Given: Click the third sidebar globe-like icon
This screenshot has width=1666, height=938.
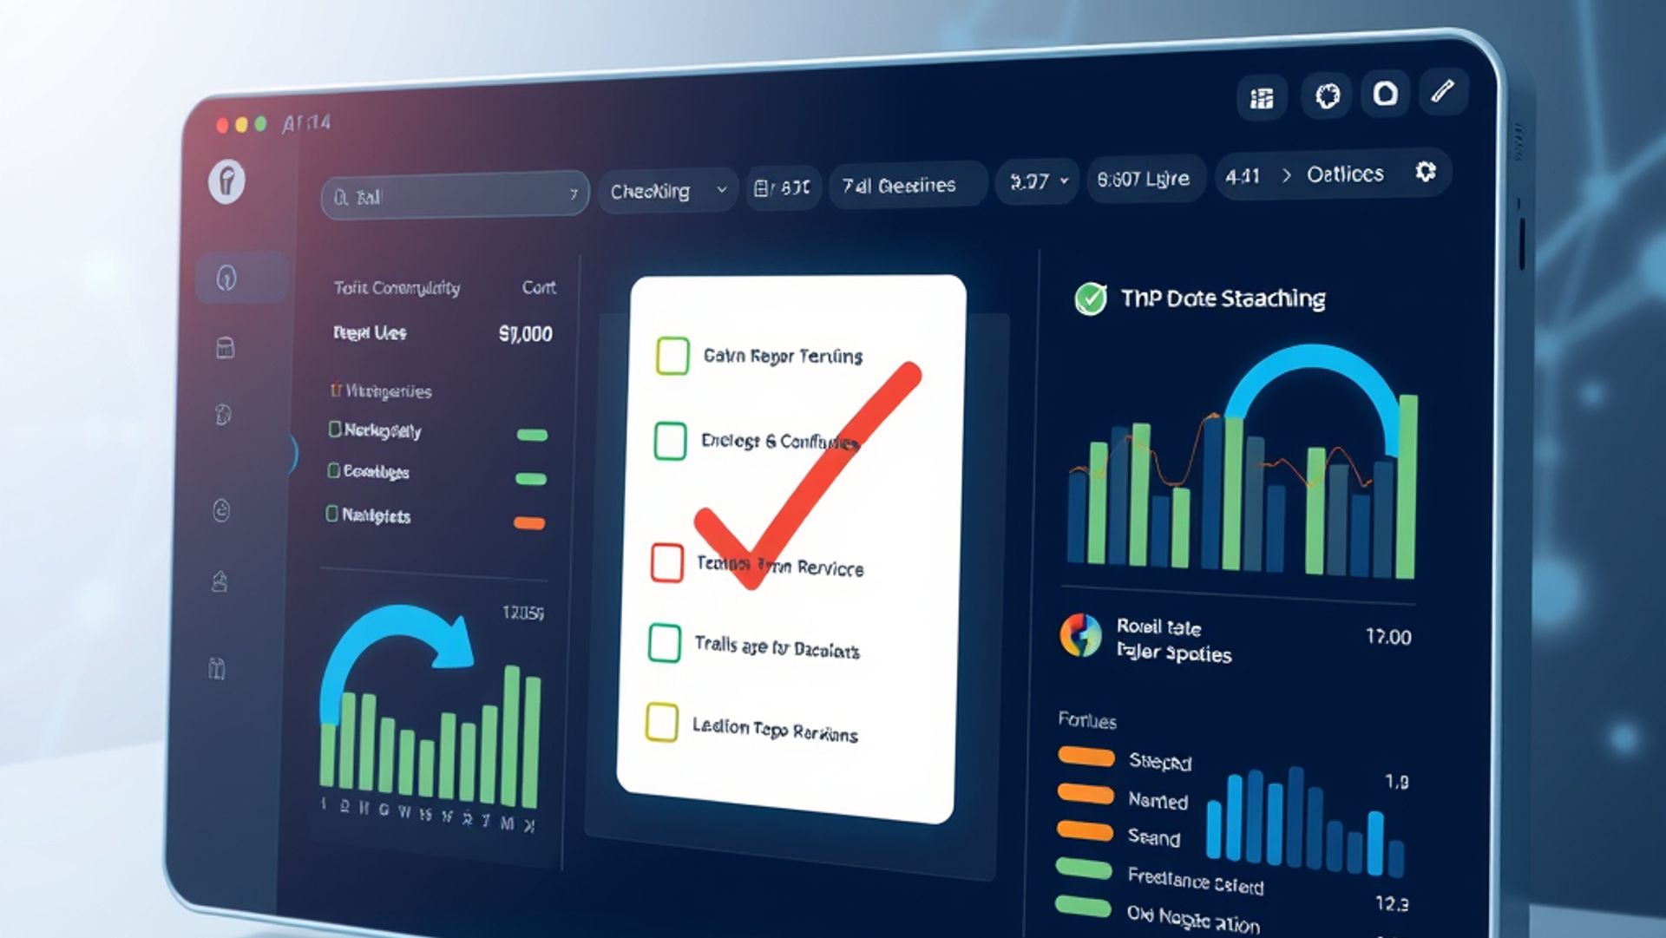Looking at the screenshot, I should point(223,415).
